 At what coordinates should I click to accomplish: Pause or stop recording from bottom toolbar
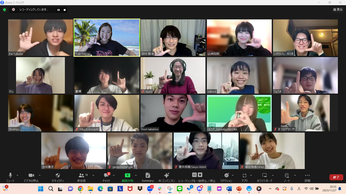click(197, 176)
